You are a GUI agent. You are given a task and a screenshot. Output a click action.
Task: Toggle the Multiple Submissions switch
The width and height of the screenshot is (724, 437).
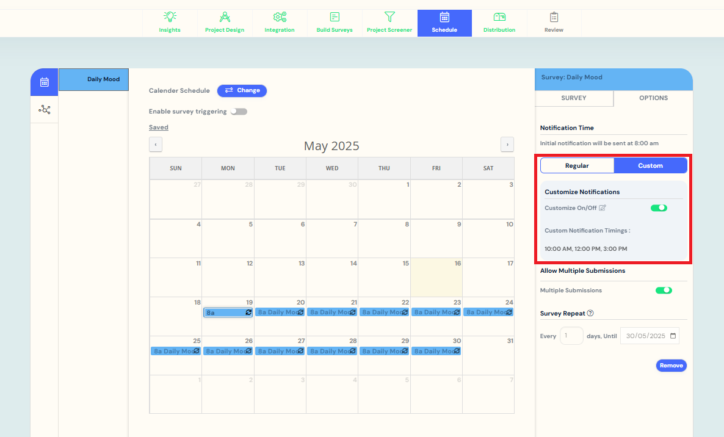[664, 291]
